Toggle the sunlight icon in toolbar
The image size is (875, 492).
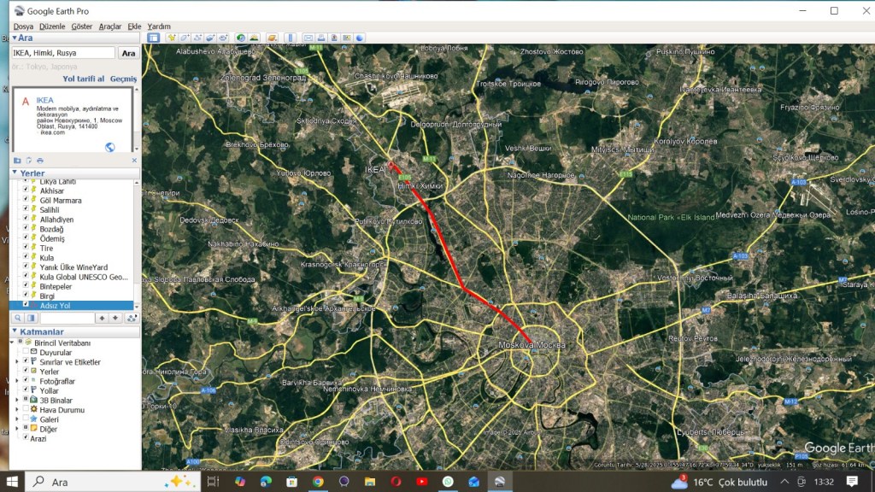pos(254,38)
